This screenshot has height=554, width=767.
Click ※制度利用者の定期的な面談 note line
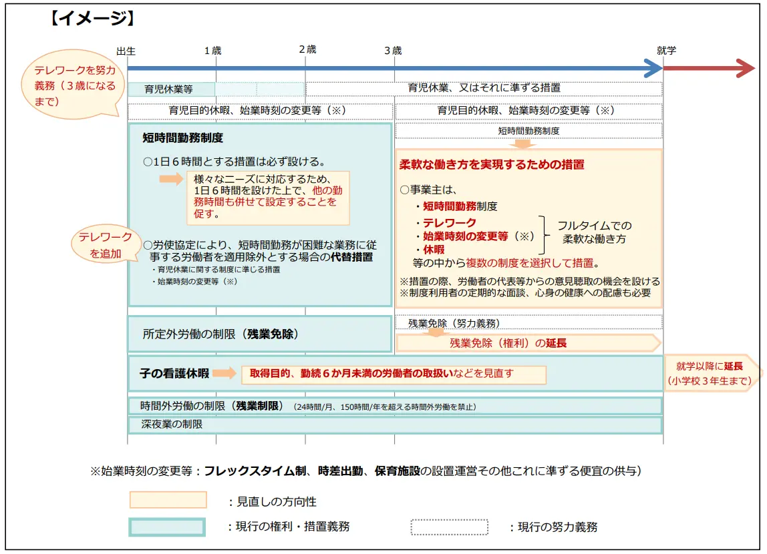click(x=525, y=292)
